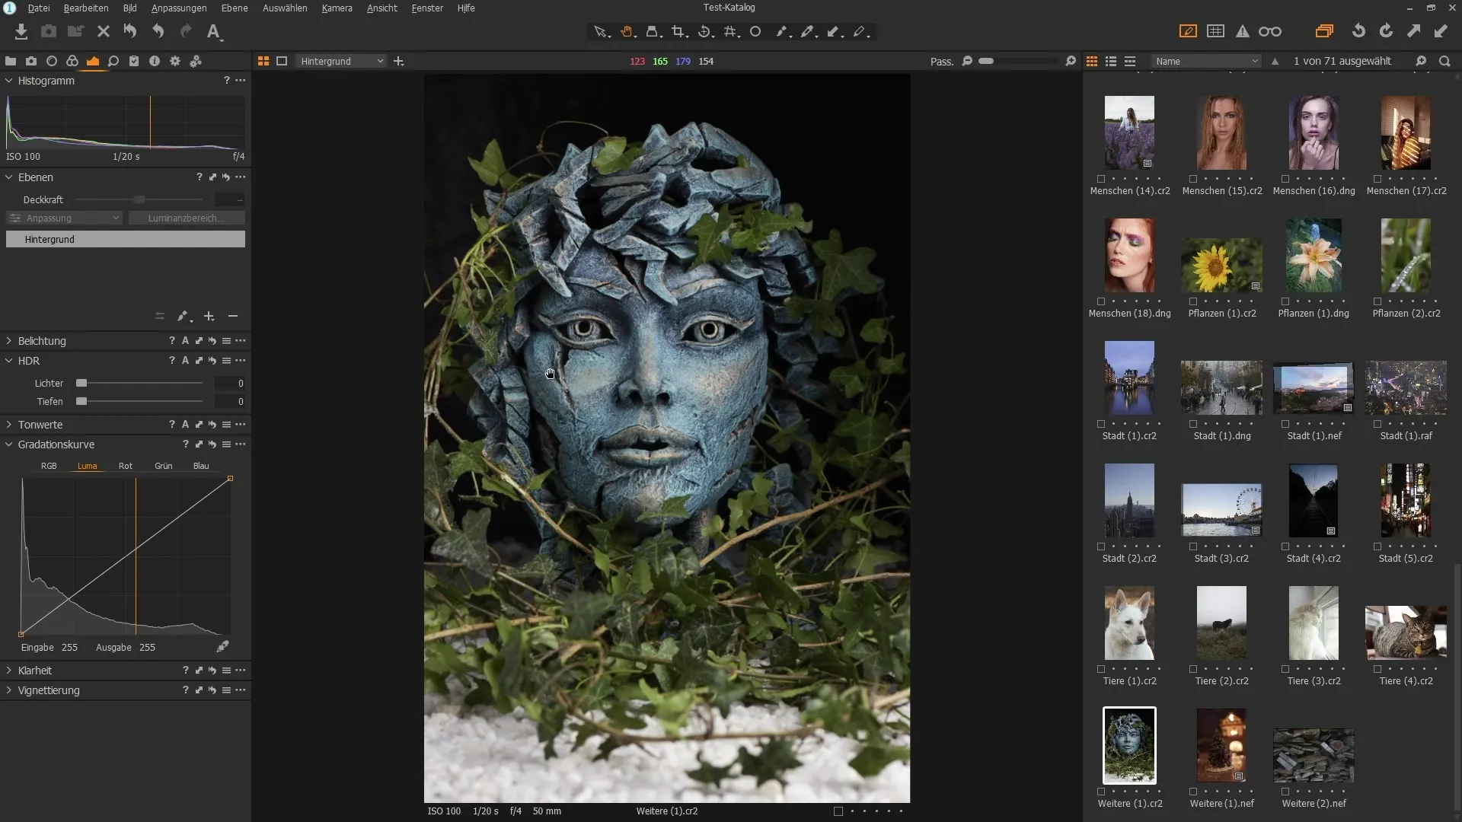This screenshot has height=822, width=1462.
Task: Select the Pflanzen (1).cr2 sunflower thumbnail
Action: pyautogui.click(x=1221, y=266)
